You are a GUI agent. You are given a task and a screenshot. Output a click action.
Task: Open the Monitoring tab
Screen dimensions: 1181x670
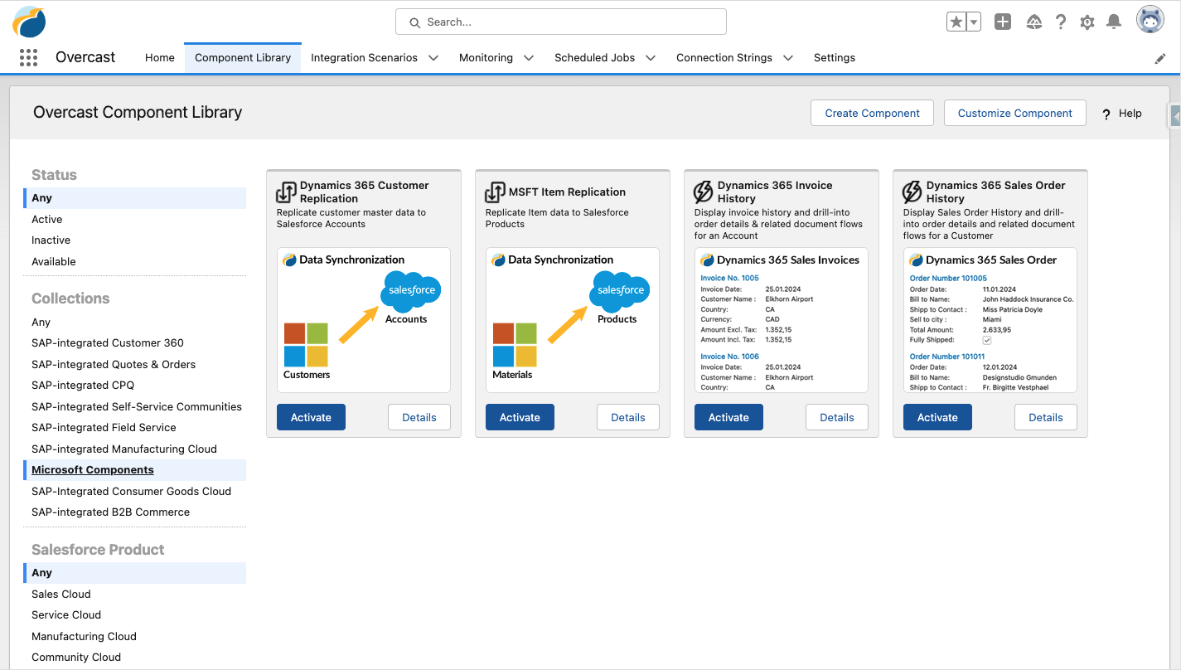[486, 58]
